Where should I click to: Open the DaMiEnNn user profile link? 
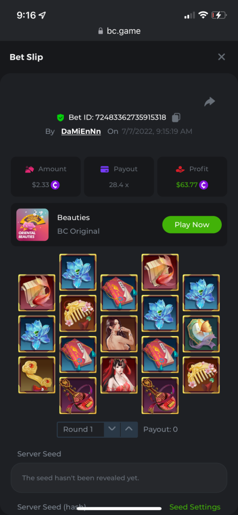[x=81, y=131]
